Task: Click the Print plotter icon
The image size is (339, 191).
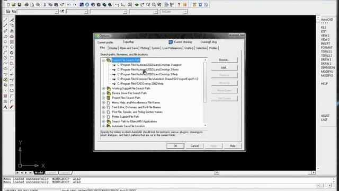Action: pyautogui.click(x=26, y=5)
